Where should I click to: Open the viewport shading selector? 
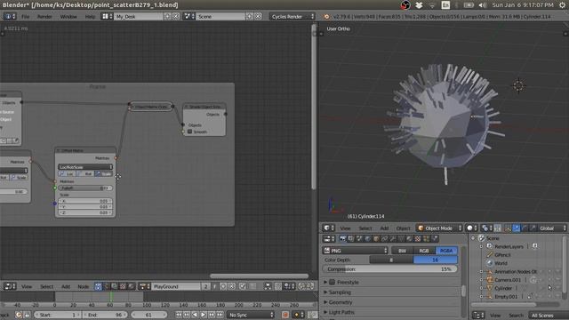[x=472, y=228]
